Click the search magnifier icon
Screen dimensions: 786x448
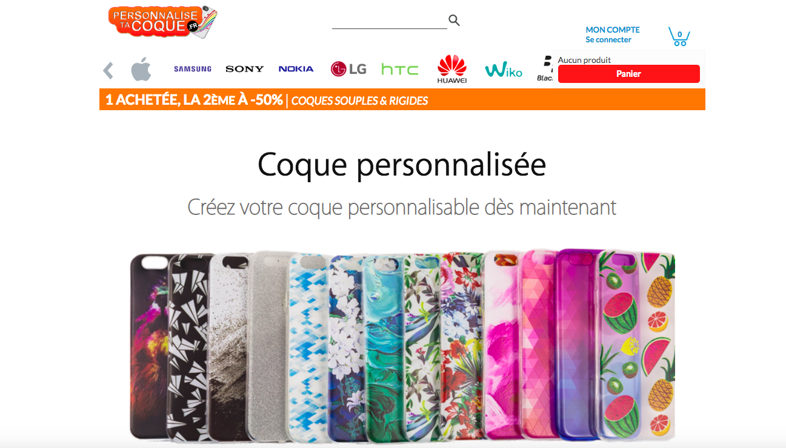coord(455,21)
